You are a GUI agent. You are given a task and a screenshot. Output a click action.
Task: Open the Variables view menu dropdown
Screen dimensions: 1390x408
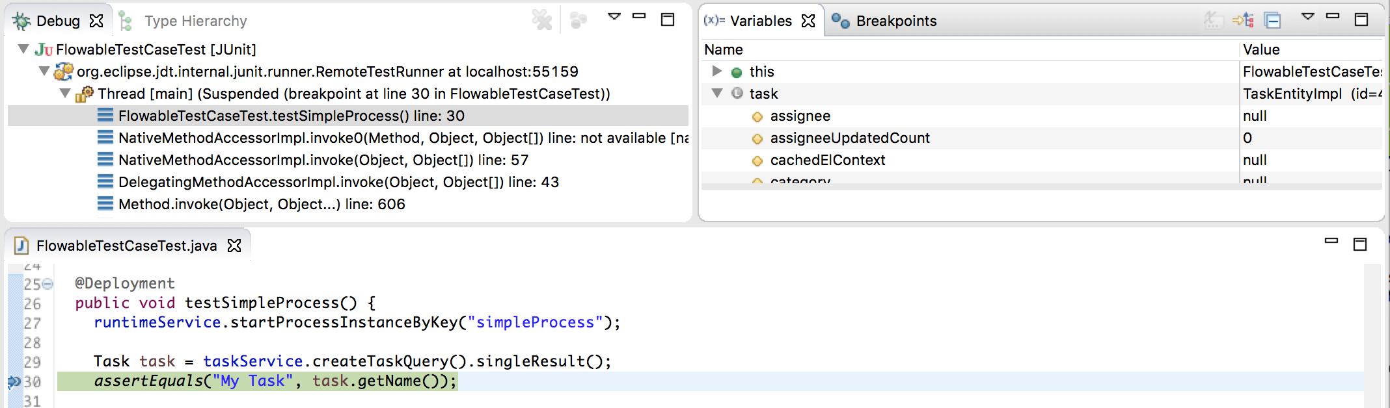click(1307, 17)
